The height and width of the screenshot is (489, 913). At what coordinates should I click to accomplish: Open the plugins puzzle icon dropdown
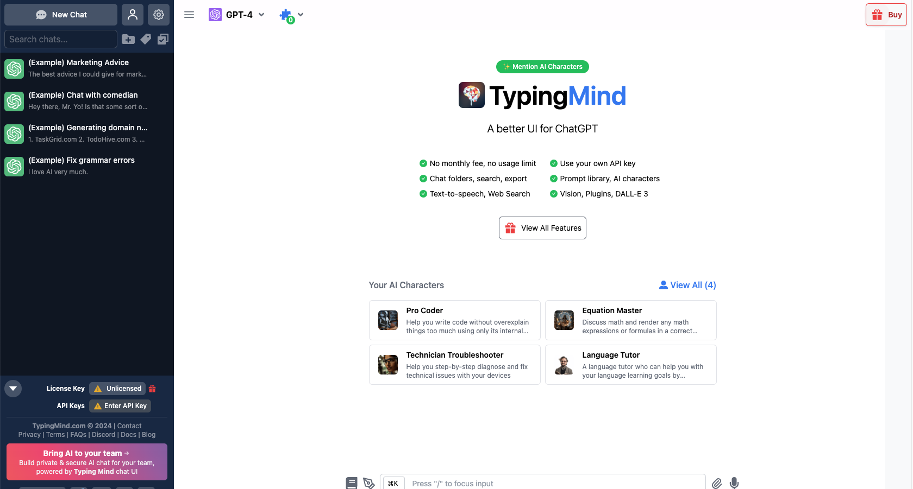tap(291, 16)
